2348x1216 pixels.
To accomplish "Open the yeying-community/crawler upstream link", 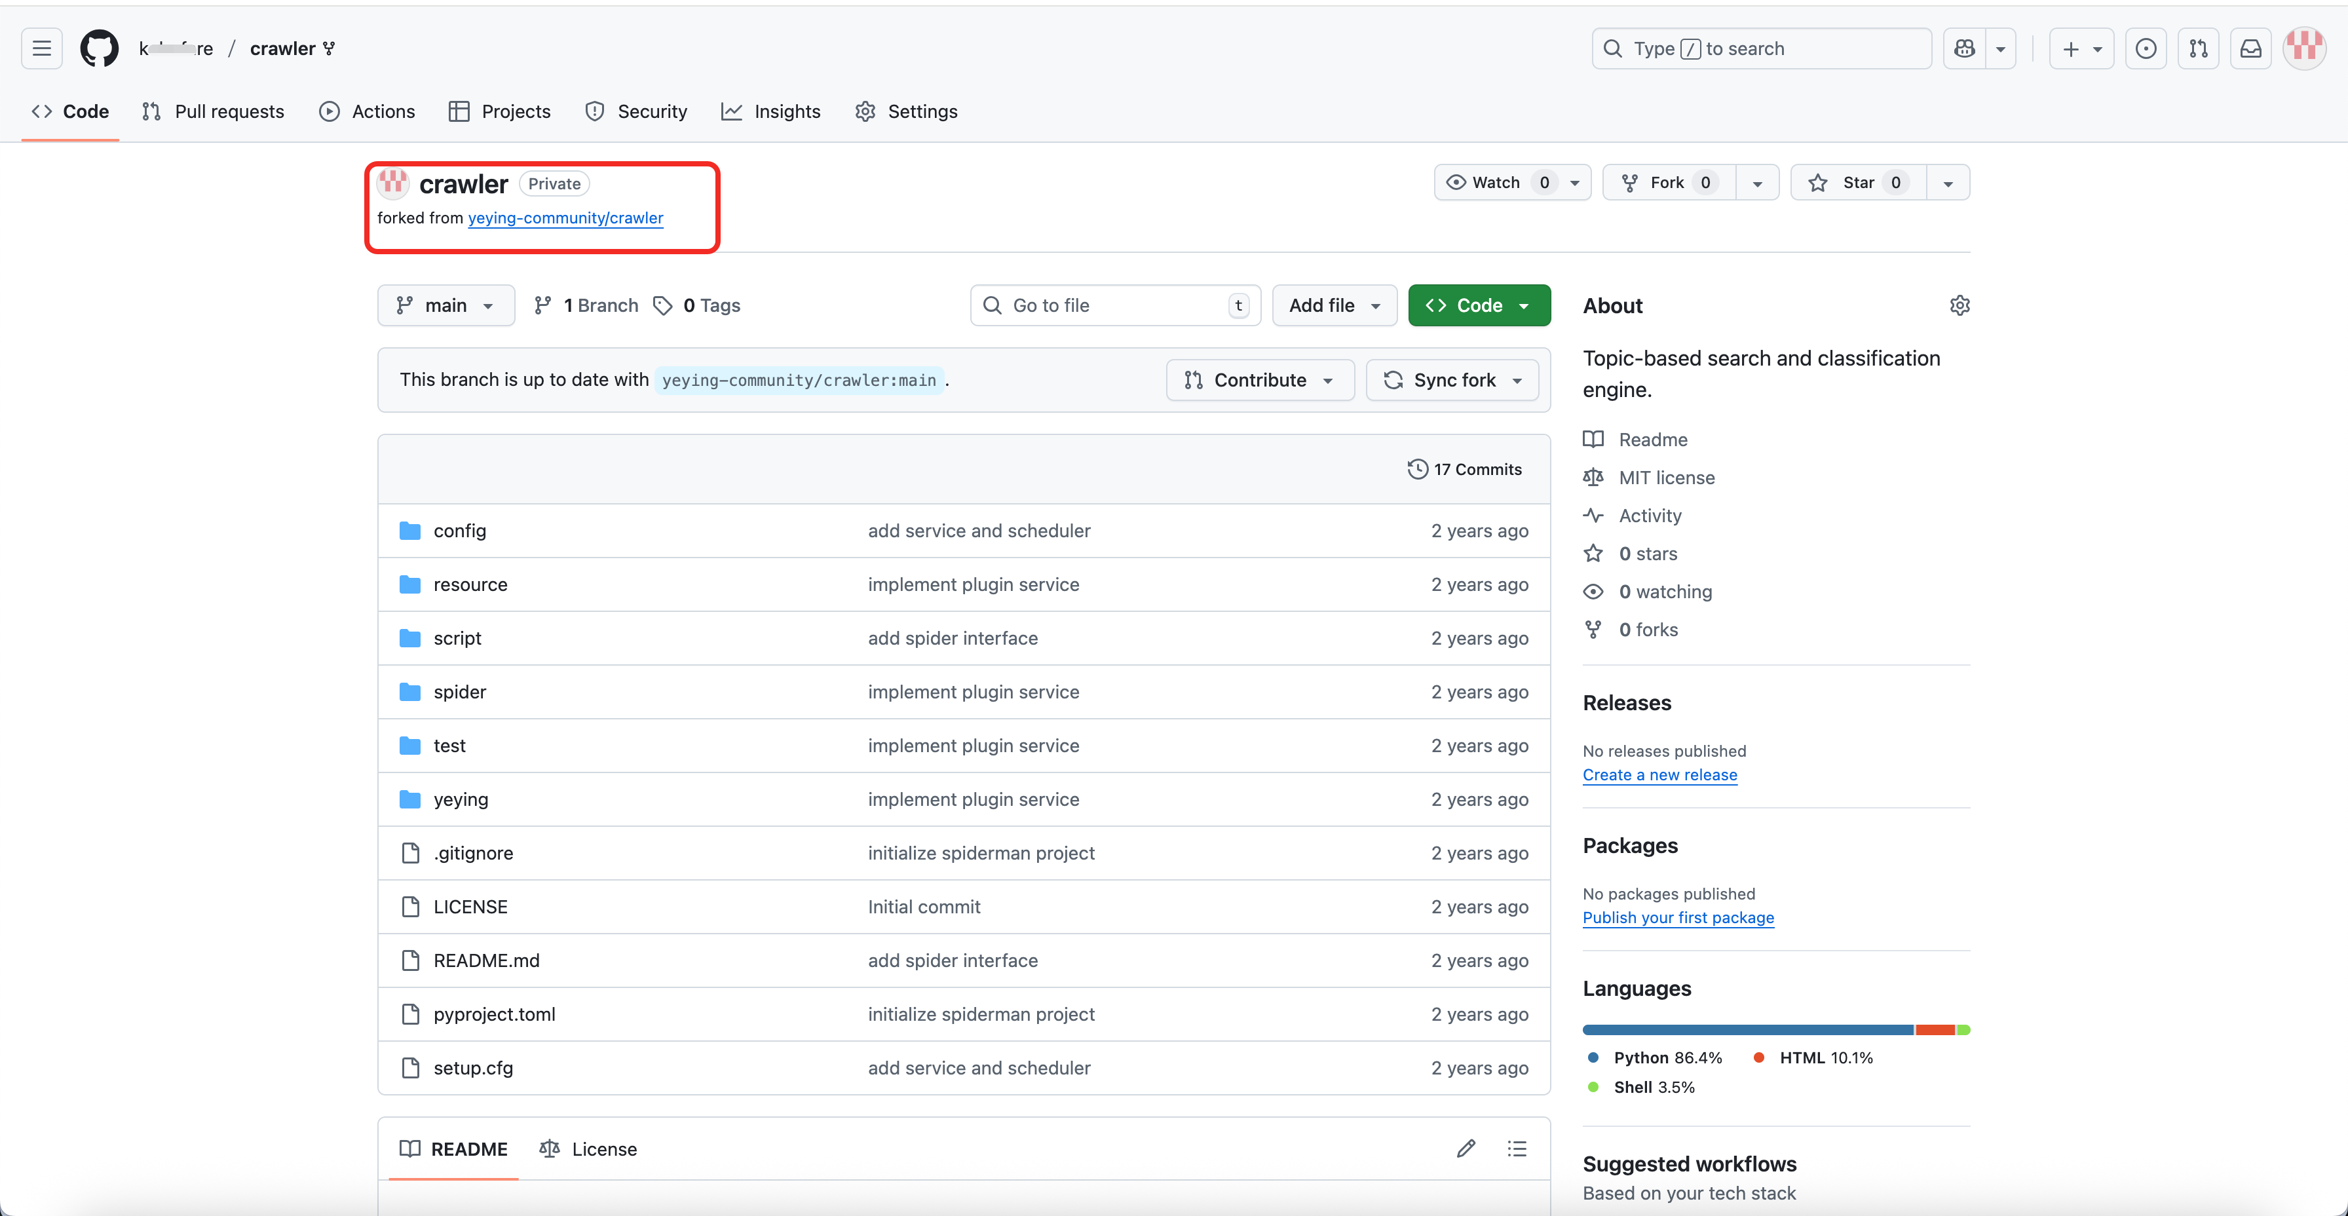I will pyautogui.click(x=565, y=218).
